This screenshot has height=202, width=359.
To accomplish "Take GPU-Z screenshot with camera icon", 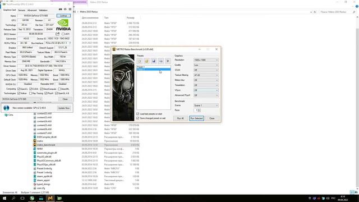I will [61, 9].
